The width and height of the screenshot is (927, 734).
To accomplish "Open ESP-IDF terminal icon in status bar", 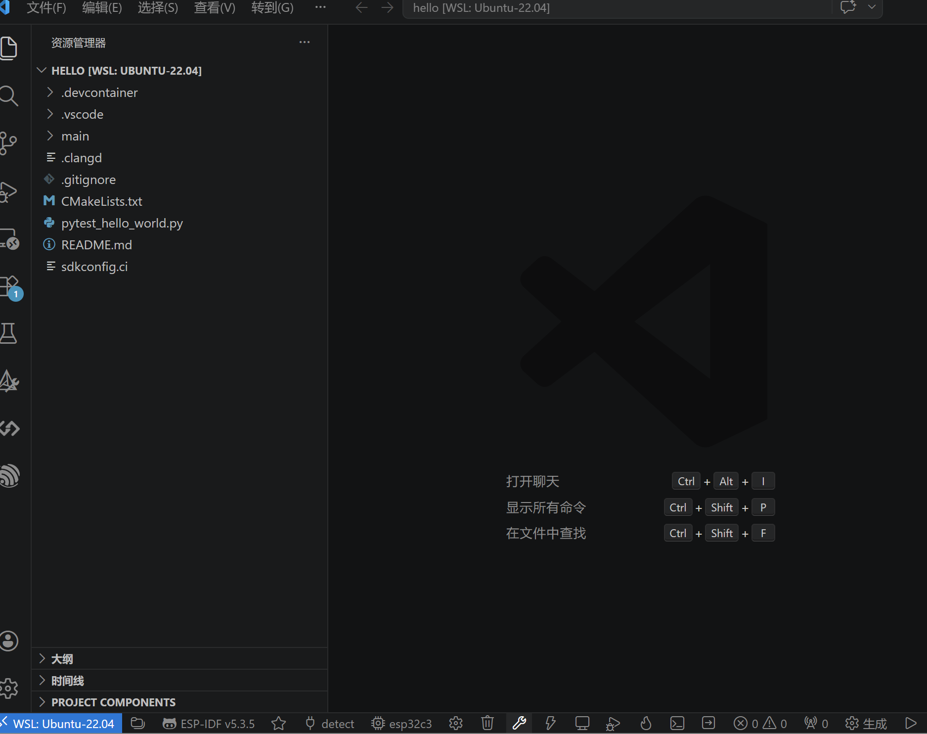I will pos(677,724).
